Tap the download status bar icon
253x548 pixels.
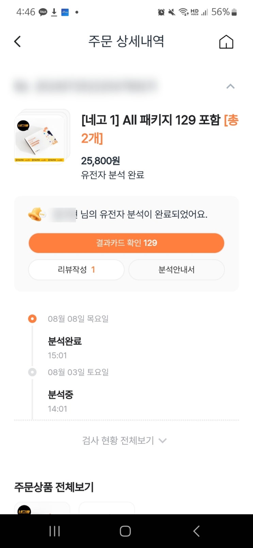click(54, 12)
